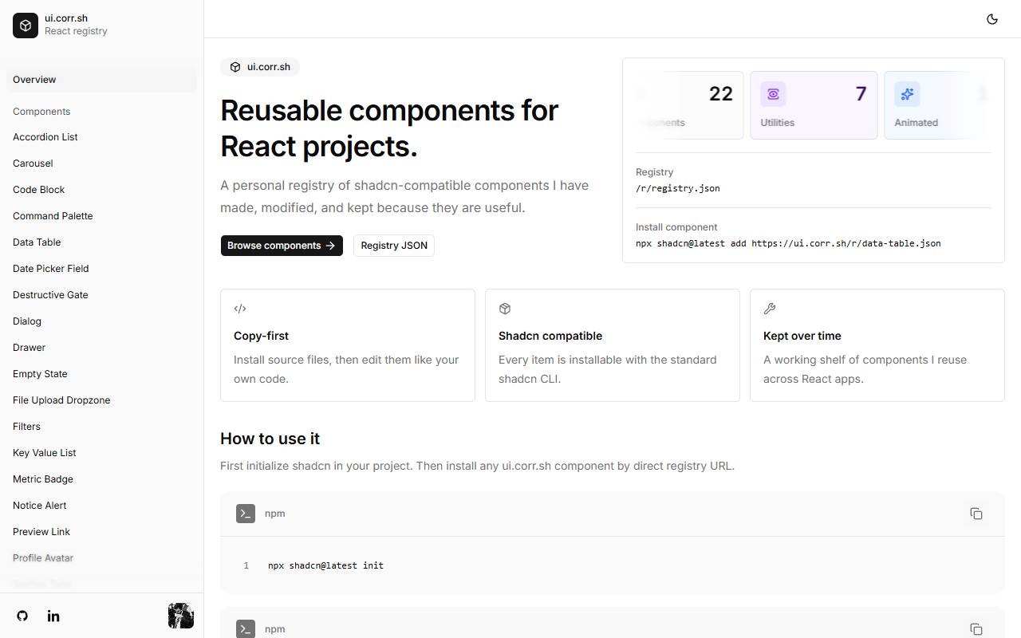This screenshot has width=1021, height=638.
Task: Click the terminal icon beside first npm
Action: (246, 514)
